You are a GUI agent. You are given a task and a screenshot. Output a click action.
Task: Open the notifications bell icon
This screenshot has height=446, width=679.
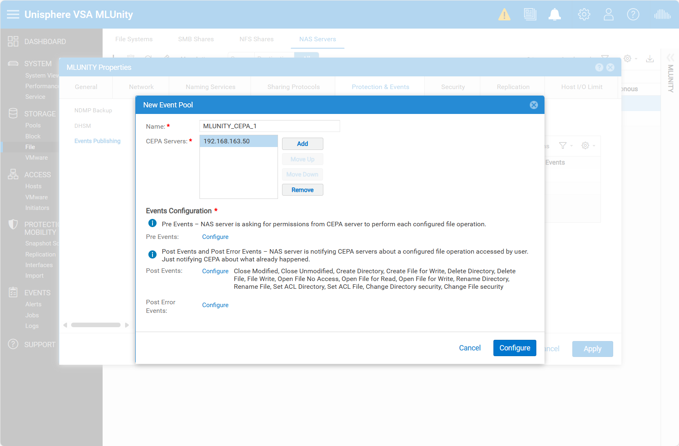[554, 15]
